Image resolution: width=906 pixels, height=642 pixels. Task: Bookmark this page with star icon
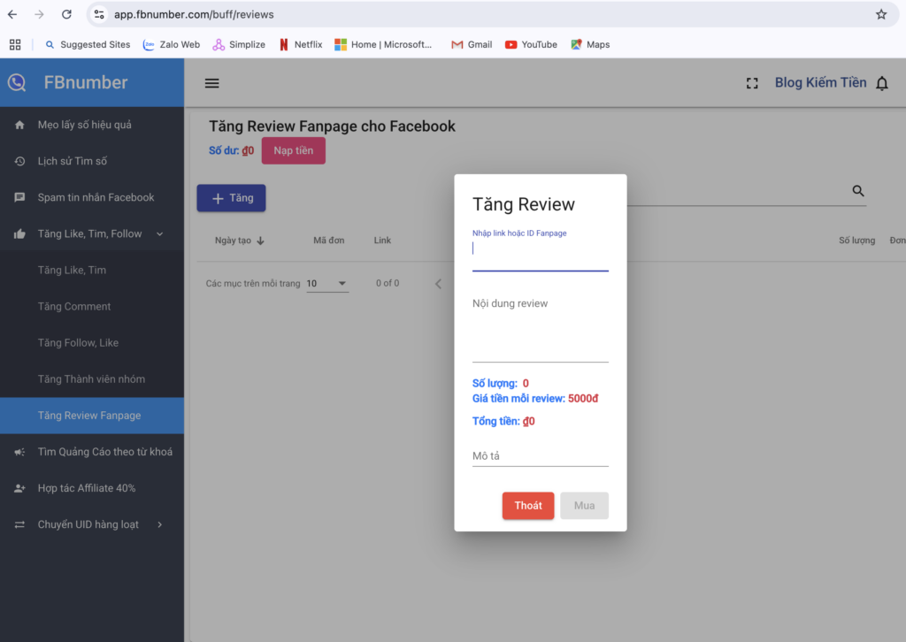pyautogui.click(x=880, y=15)
